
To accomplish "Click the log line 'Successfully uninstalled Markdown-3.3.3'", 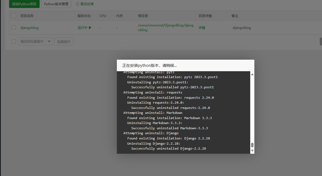I will tap(170, 128).
